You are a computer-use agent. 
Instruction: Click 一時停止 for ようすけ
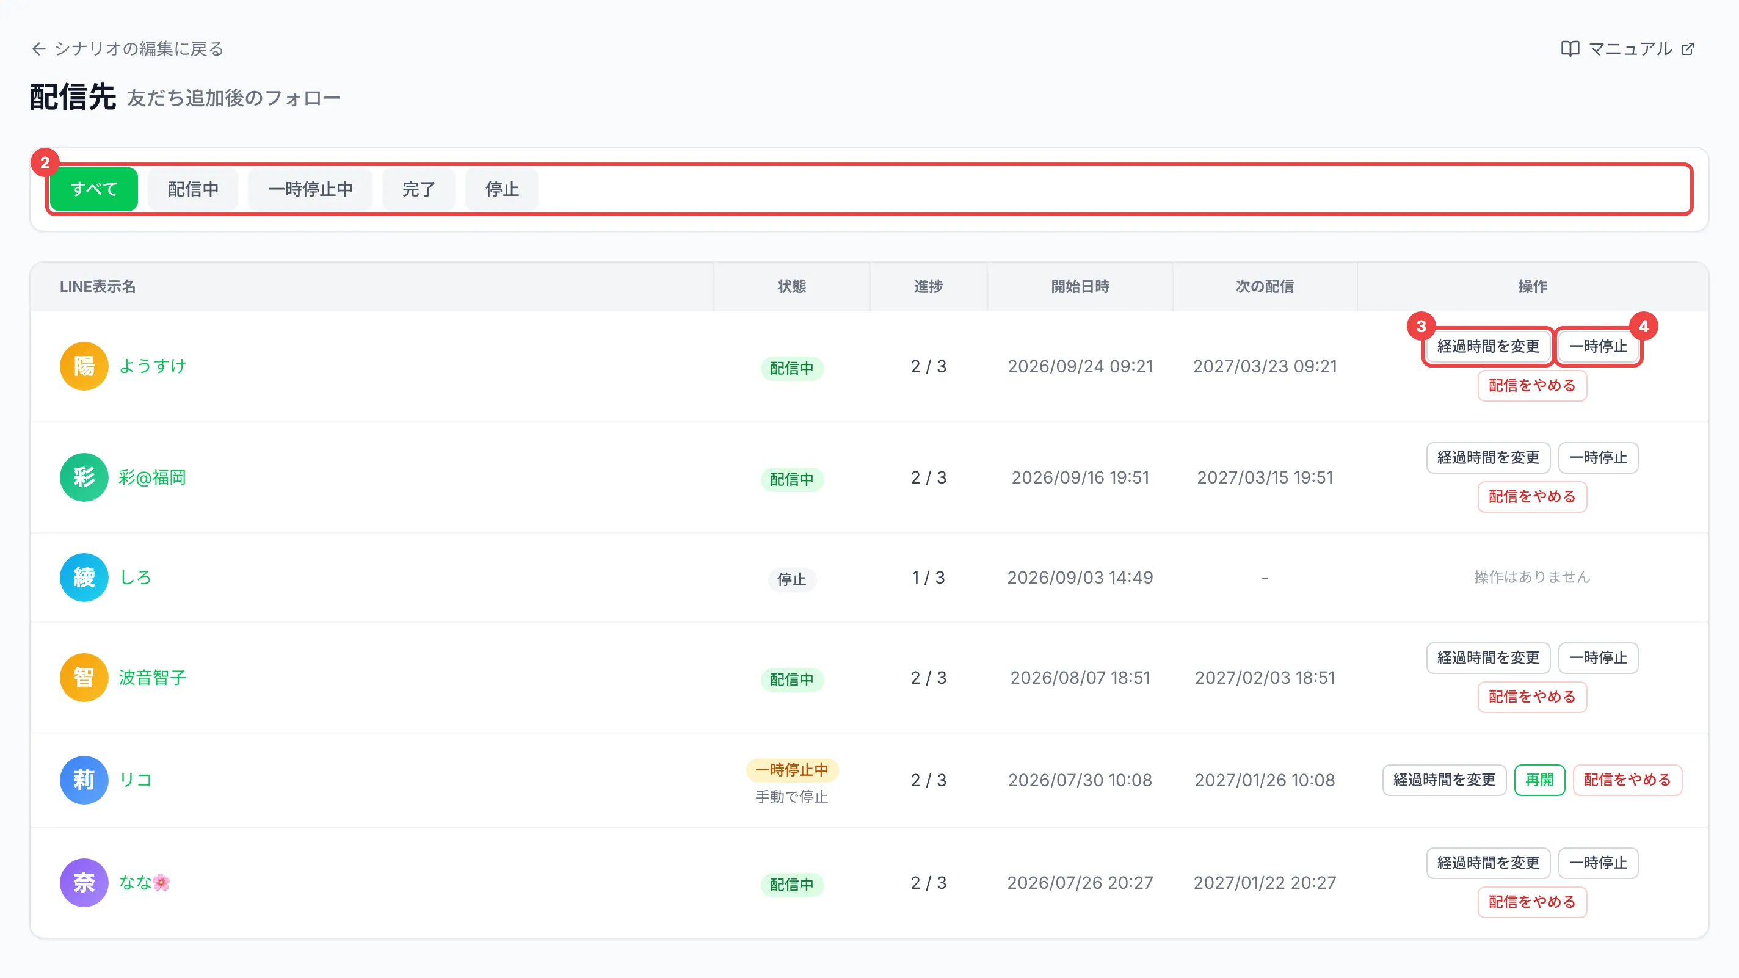pos(1598,346)
